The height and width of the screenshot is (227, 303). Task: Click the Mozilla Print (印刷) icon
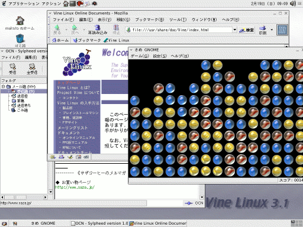(263, 30)
